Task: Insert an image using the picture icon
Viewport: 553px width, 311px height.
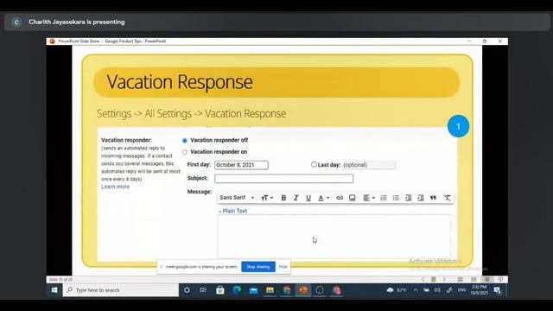Action: (x=352, y=198)
